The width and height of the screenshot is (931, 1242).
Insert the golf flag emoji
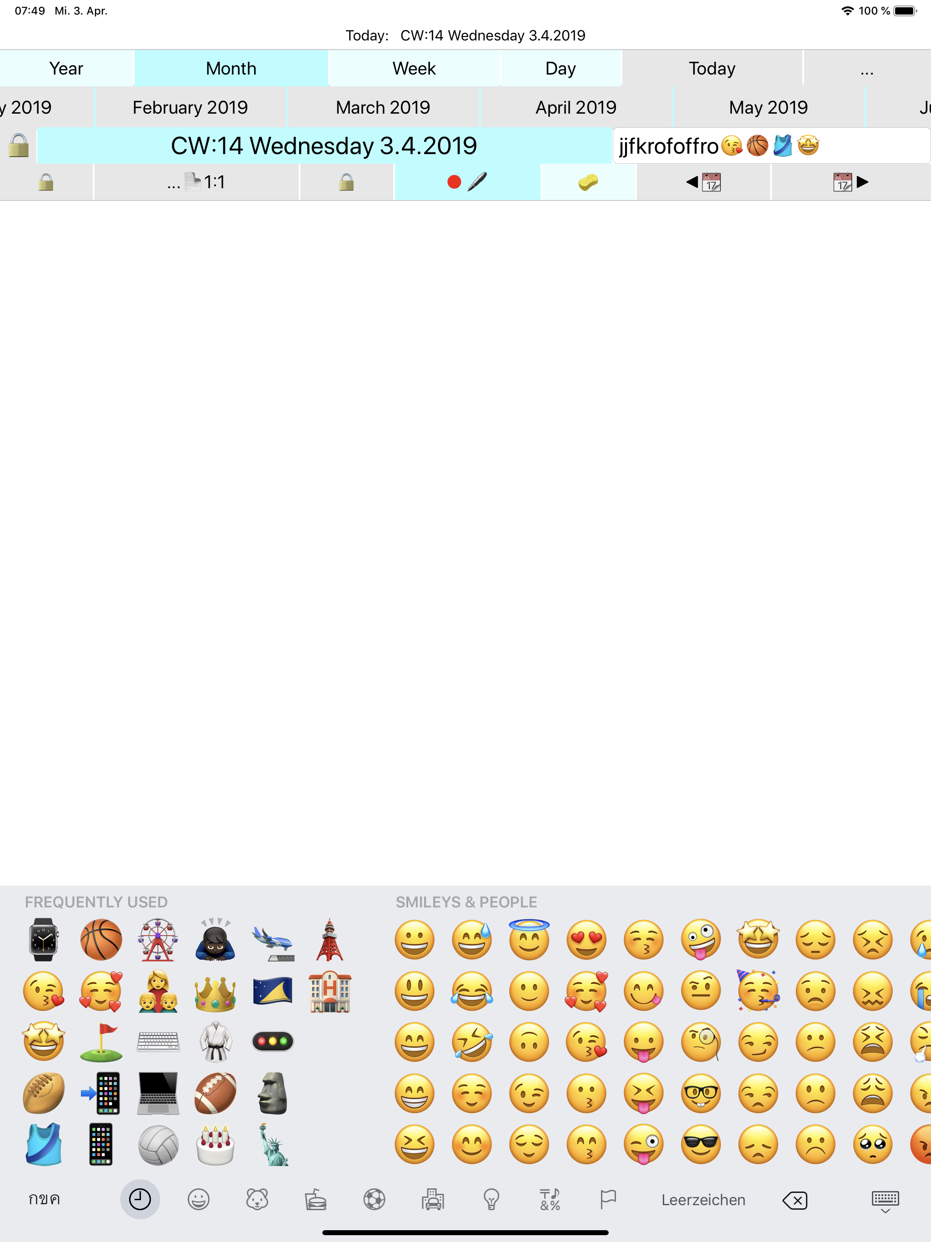tap(101, 1042)
